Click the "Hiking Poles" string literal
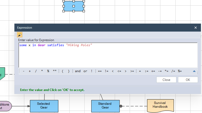The width and height of the screenshot is (202, 113). (x=79, y=45)
